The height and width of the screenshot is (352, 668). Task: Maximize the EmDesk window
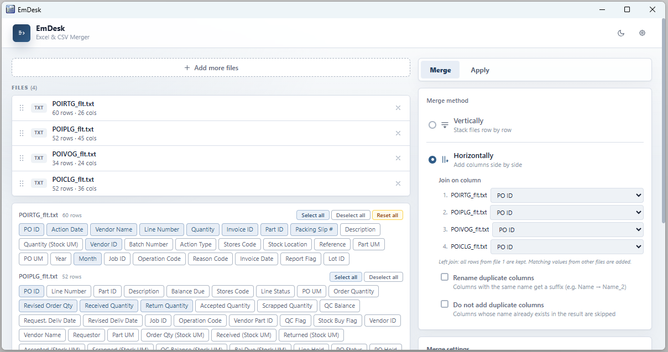click(x=627, y=9)
